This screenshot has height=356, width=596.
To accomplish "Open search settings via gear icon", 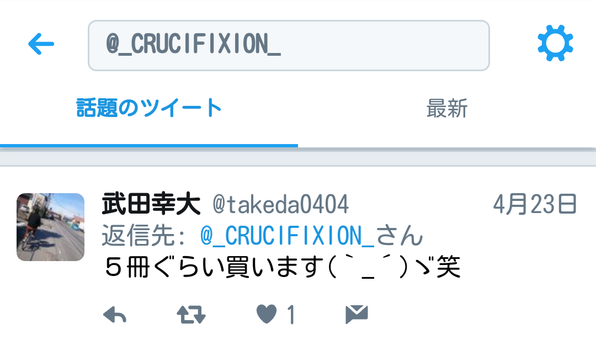I will tap(555, 43).
